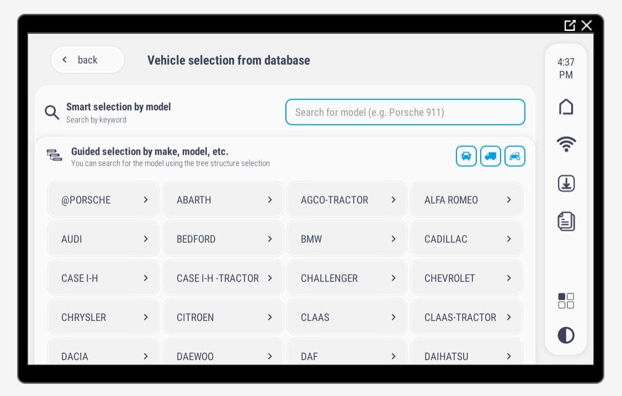The height and width of the screenshot is (396, 622).
Task: Open the CHEVROLET make button
Action: click(466, 278)
